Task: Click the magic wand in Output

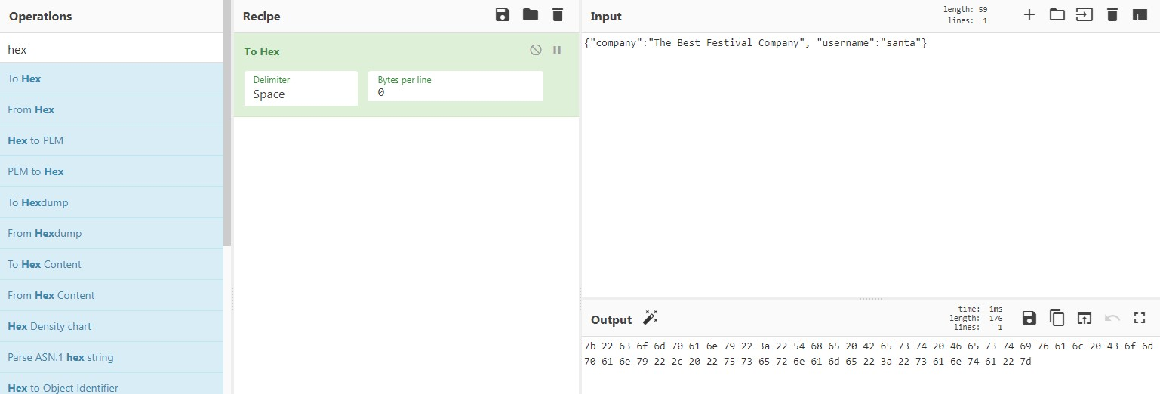Action: (650, 318)
